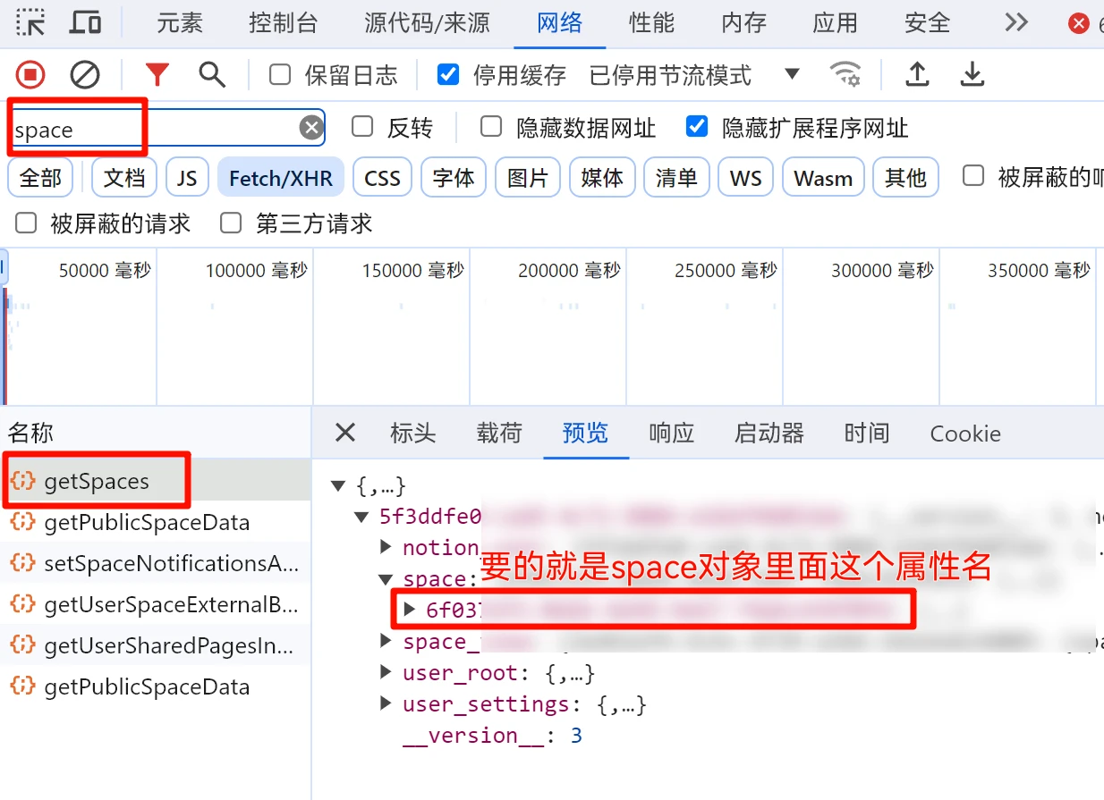Toggle the checkbox after 其他 filter
The width and height of the screenshot is (1104, 800).
pos(973,175)
